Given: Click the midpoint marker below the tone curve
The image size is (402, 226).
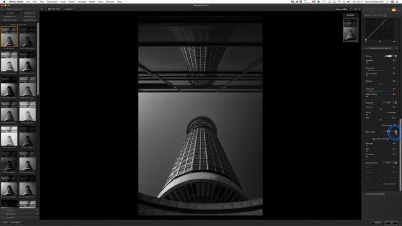Looking at the screenshot, I should click(380, 41).
